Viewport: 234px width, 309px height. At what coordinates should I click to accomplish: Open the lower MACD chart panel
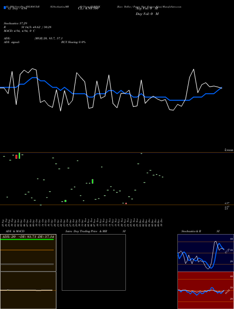click(x=28, y=290)
